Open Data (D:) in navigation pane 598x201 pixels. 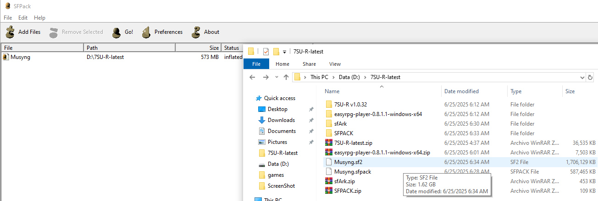[278, 164]
